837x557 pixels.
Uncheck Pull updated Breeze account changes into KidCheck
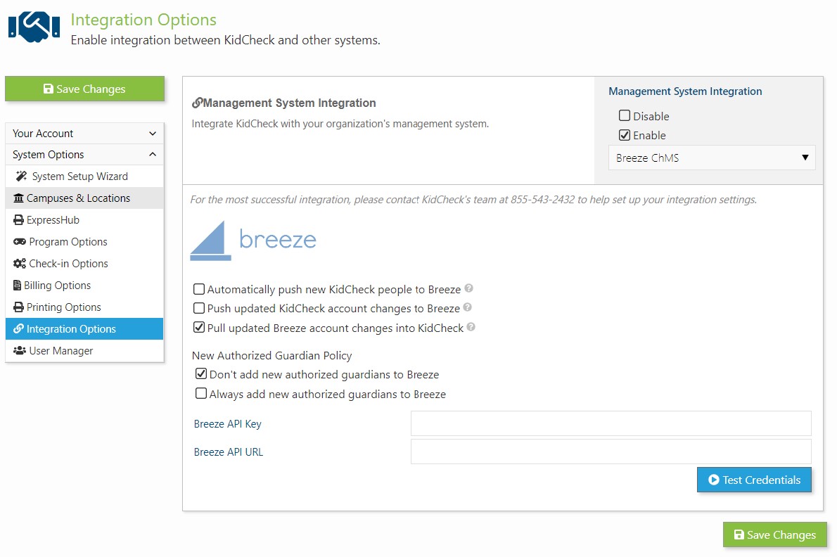coord(199,328)
